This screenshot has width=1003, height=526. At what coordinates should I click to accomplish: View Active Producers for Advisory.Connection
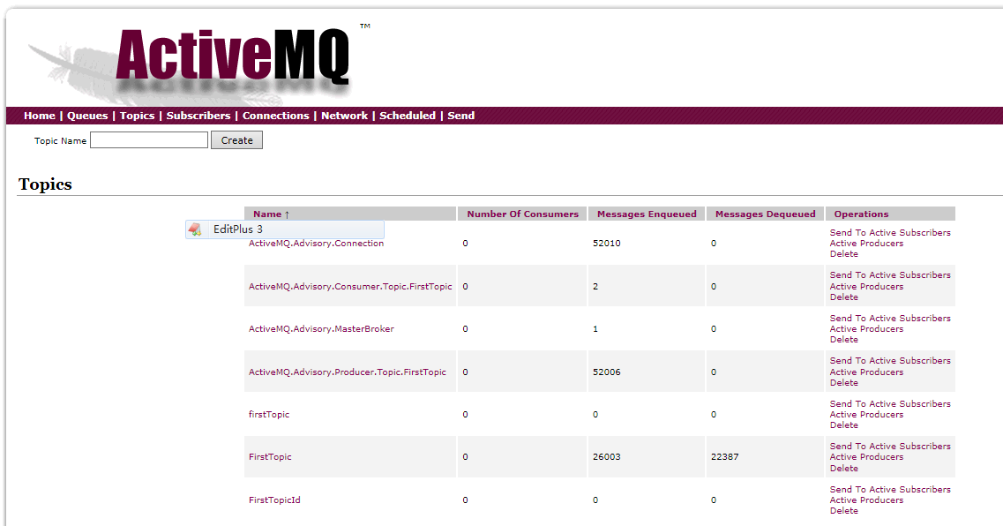(866, 244)
